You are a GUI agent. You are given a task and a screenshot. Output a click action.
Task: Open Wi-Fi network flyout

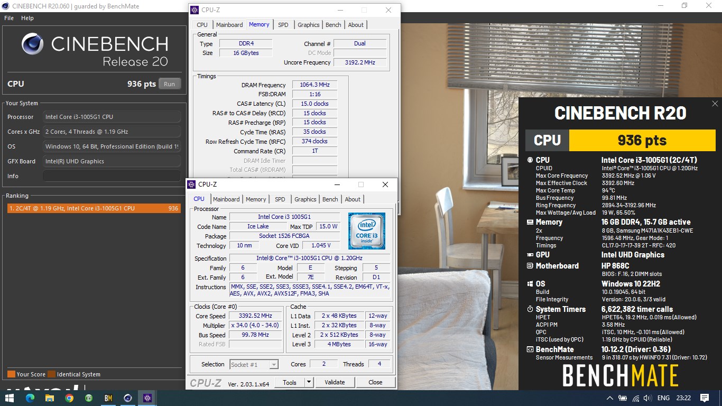[x=636, y=398]
